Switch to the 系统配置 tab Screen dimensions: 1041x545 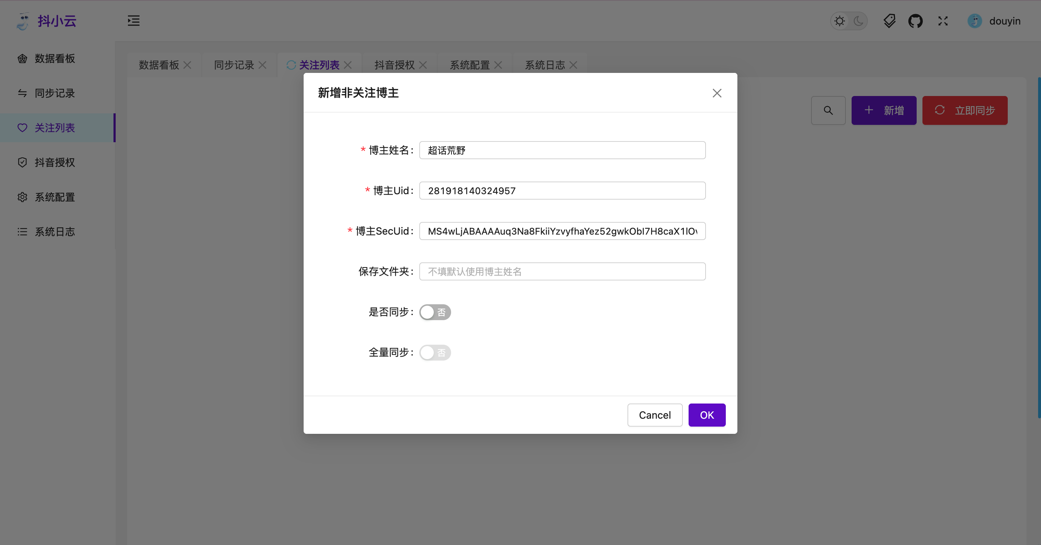click(x=470, y=65)
